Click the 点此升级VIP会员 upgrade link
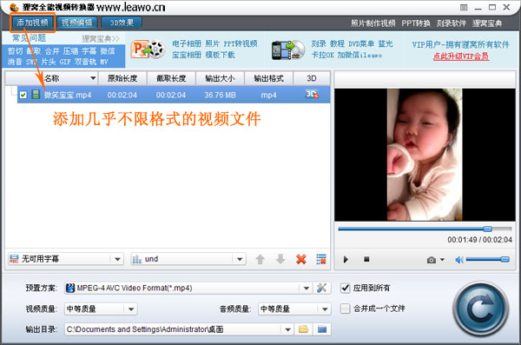Viewport: 521px width, 345px height. (x=461, y=56)
